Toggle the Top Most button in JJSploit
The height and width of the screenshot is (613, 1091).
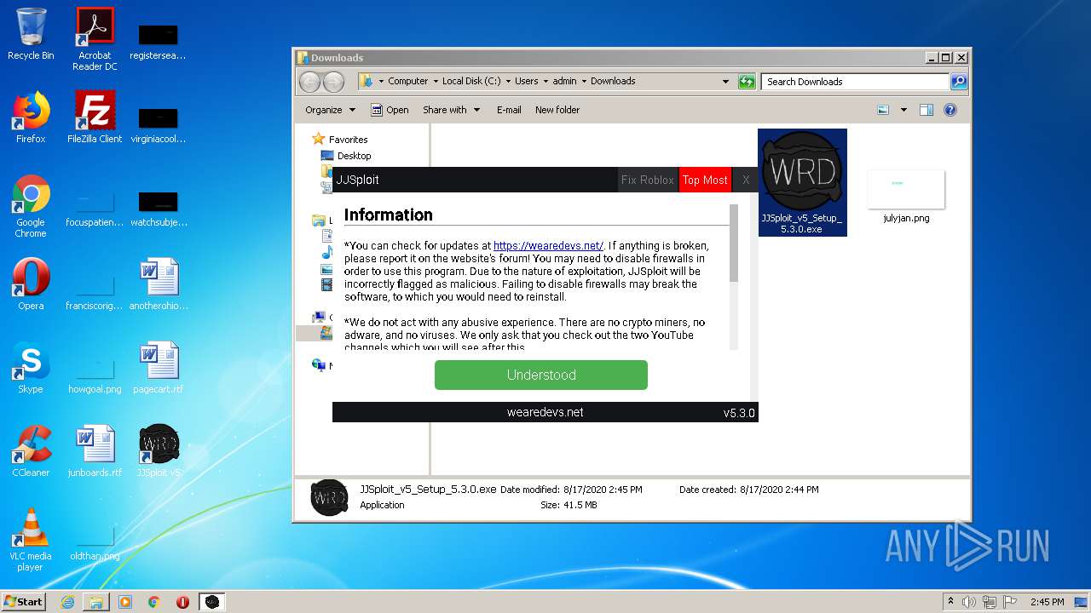pos(705,180)
